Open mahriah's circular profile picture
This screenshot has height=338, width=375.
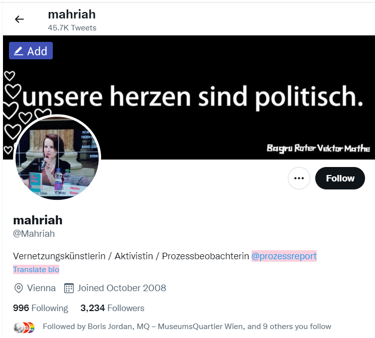coord(57,158)
